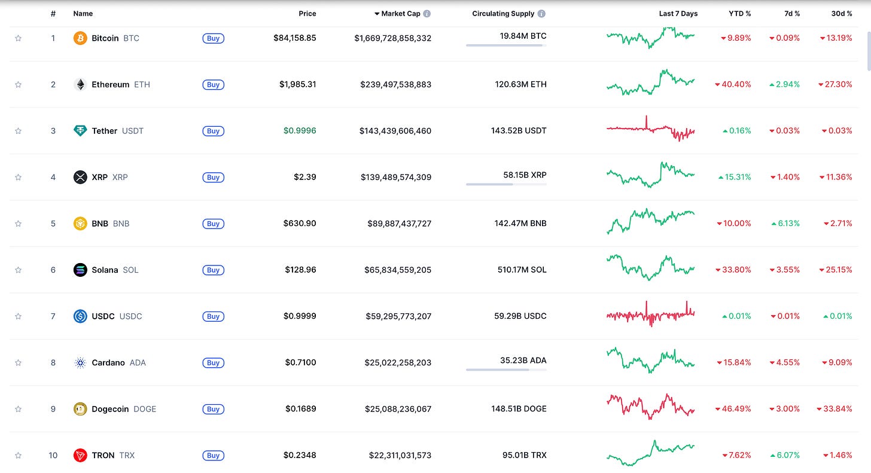The image size is (871, 473).
Task: Toggle the watchlist star for Tether
Action: point(18,131)
